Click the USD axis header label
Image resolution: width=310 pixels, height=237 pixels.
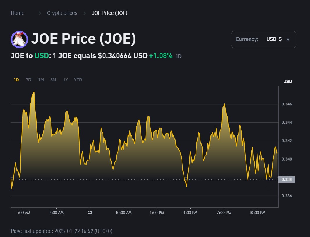[x=288, y=81]
